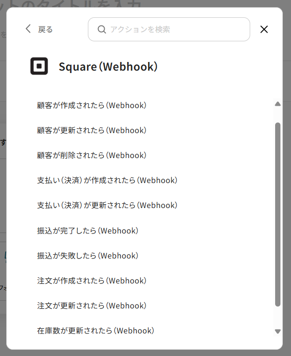Screen dimensions: 291x356
Task: Select 顧客が作成されたら(Webhook)
Action: point(92,105)
